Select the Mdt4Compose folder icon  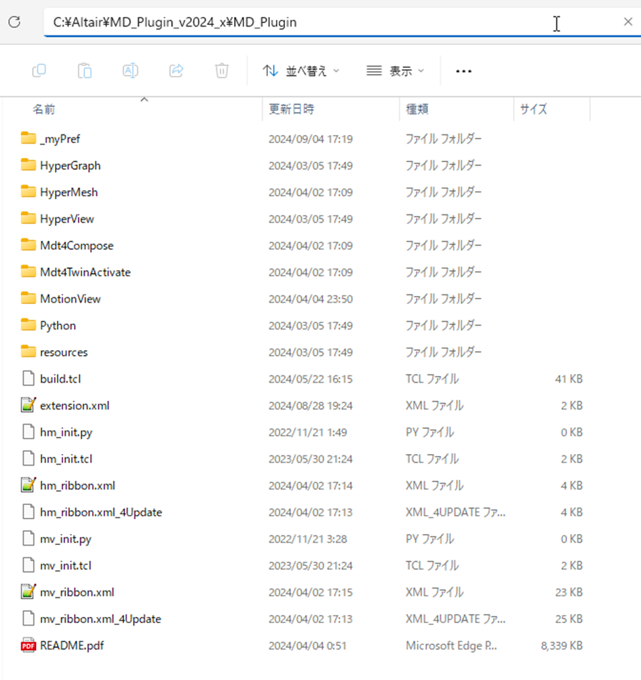pyautogui.click(x=28, y=245)
